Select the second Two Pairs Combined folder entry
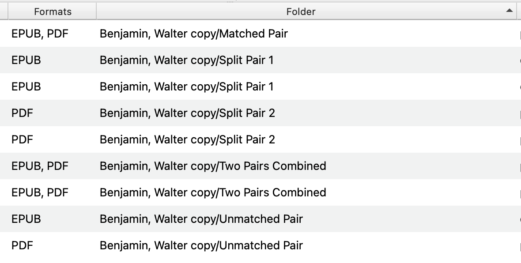Screen dimensions: 521x263 coord(213,192)
